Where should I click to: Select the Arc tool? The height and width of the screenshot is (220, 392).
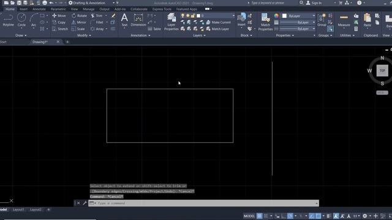(34, 20)
